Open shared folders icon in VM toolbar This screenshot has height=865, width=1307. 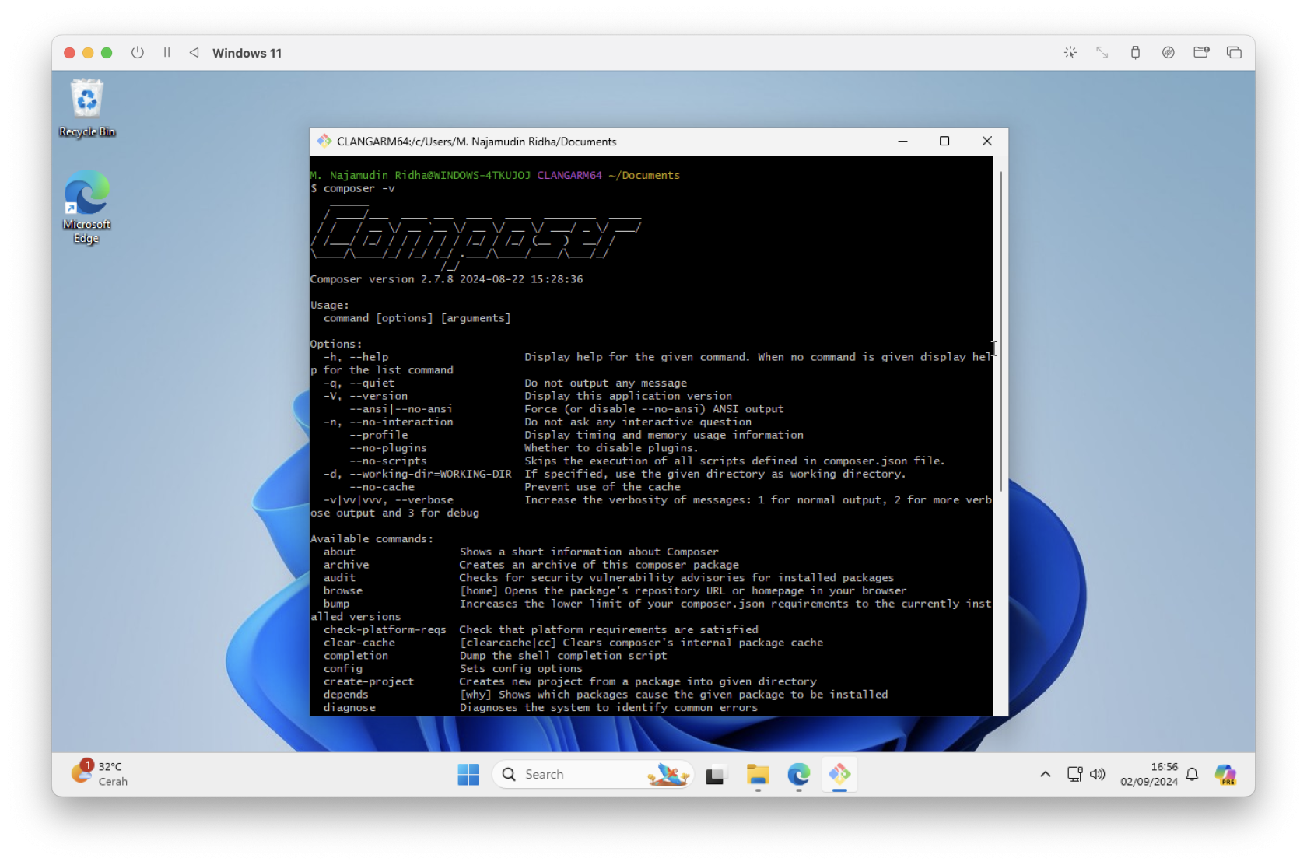(1201, 52)
